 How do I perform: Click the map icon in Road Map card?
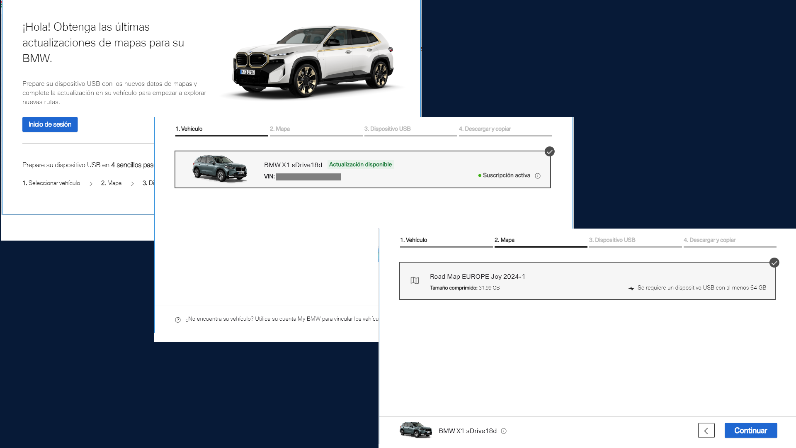415,281
